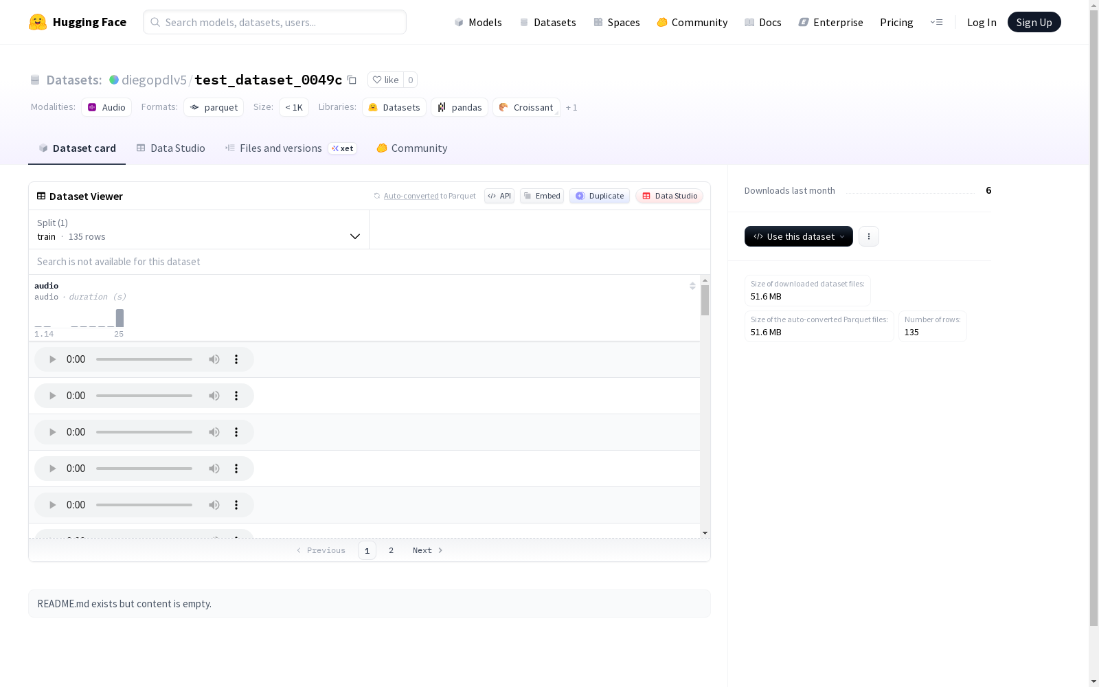Click the Hugging Face logo icon

click(x=38, y=22)
